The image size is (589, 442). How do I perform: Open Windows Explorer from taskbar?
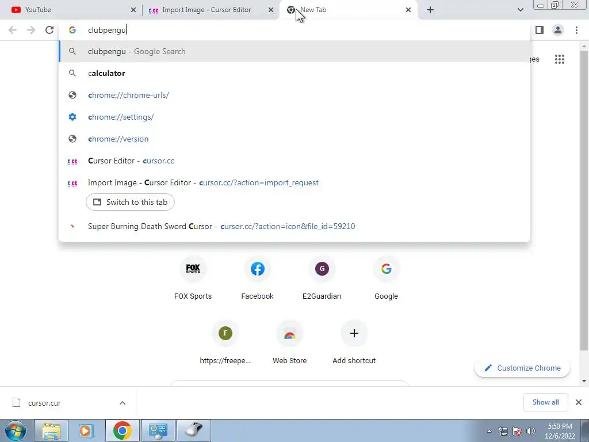pyautogui.click(x=51, y=430)
